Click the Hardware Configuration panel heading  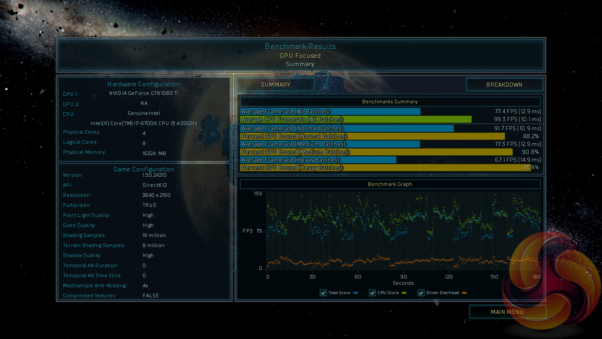(143, 84)
